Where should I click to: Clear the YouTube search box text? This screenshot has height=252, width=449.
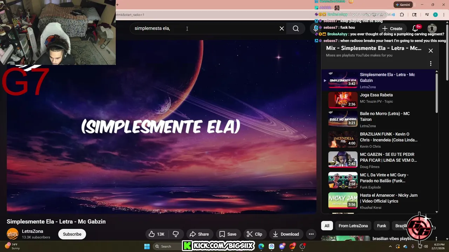(282, 28)
